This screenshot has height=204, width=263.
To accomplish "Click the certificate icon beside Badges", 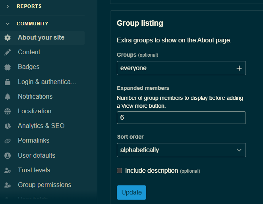I will [x=8, y=67].
